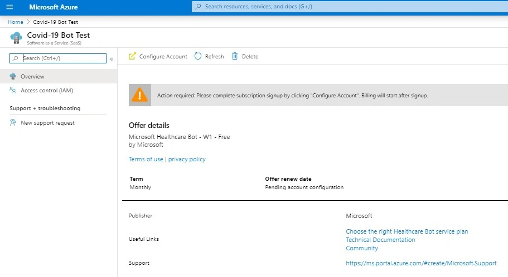Click the magnifier icon in global search

coord(199,7)
